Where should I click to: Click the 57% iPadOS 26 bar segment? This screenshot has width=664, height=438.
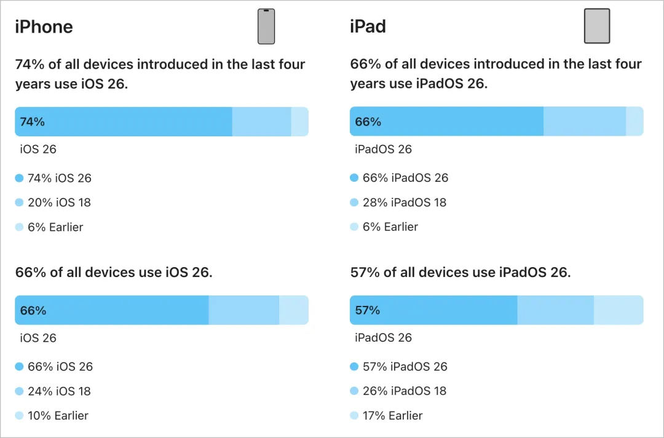tap(433, 310)
